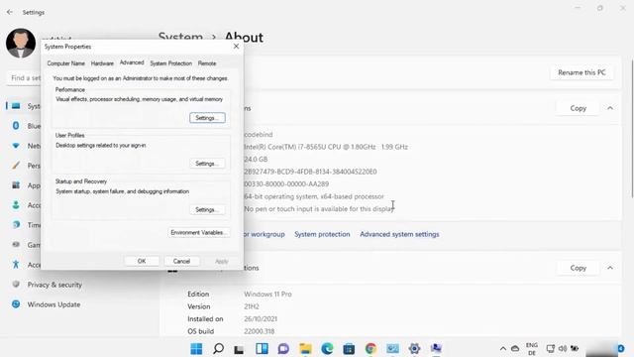Open User Profiles Settings button

click(x=207, y=164)
